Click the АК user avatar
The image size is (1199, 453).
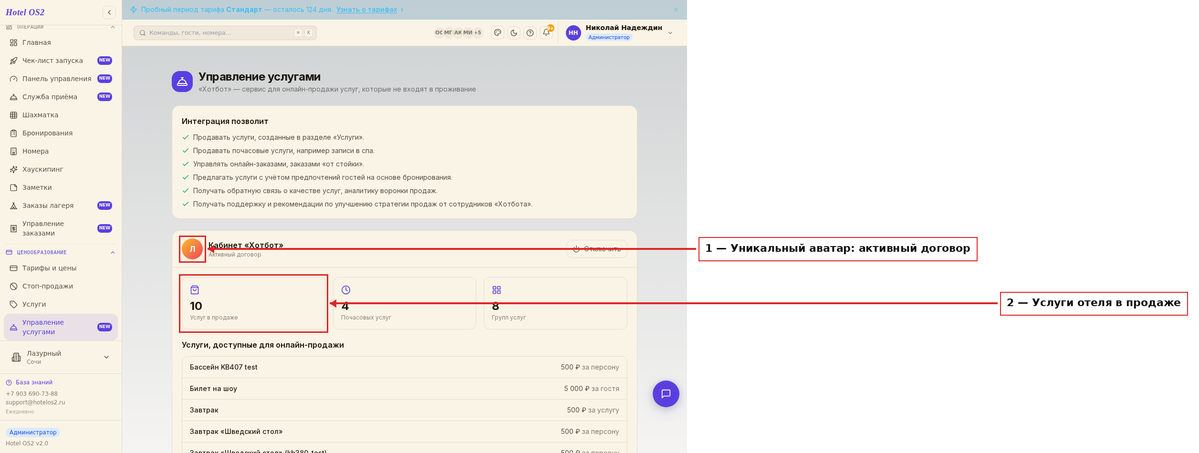pyautogui.click(x=458, y=33)
